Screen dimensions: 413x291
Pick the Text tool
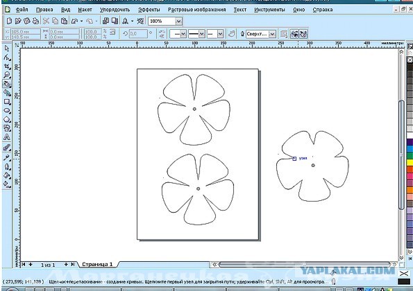click(x=7, y=137)
